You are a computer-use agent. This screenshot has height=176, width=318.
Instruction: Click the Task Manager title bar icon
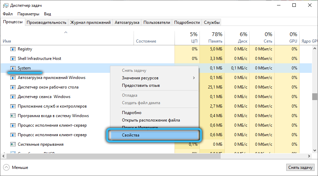coord(5,5)
